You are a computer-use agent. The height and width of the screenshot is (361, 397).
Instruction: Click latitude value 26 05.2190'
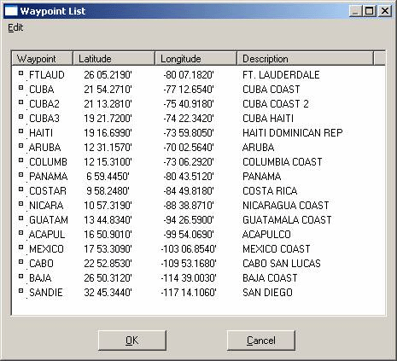(108, 75)
